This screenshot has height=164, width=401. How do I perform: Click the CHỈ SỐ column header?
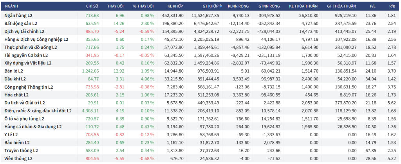click(x=92, y=6)
